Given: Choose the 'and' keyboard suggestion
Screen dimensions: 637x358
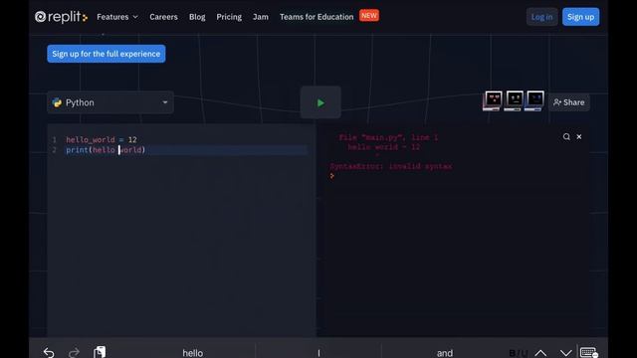Looking at the screenshot, I should [445, 353].
